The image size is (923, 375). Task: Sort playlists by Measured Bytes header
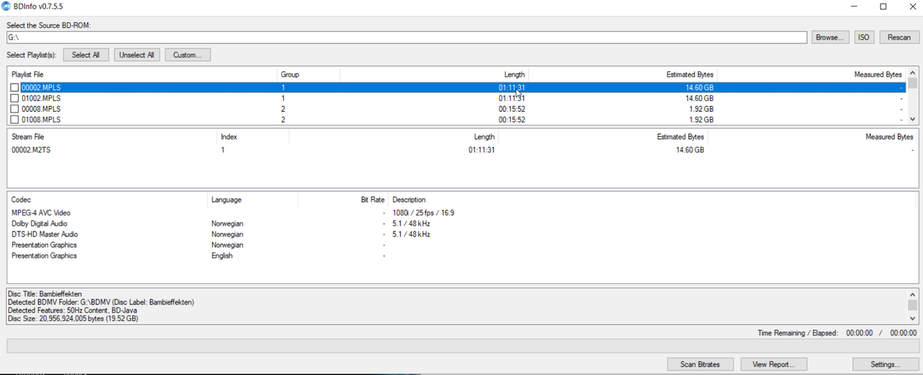811,74
